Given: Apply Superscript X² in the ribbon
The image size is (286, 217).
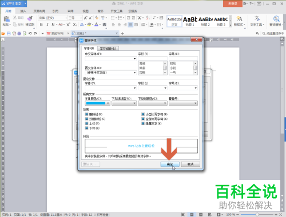Looking at the screenshot, I should point(68,25).
